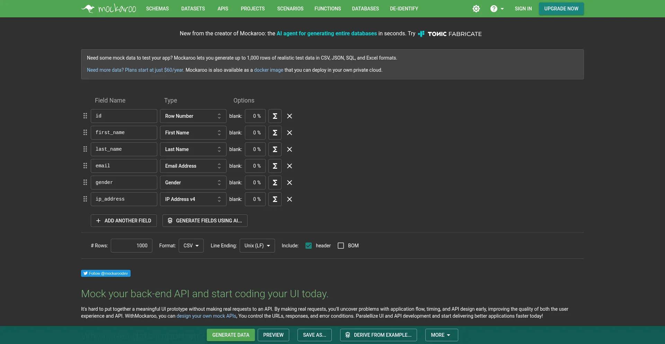The width and height of the screenshot is (665, 344).
Task: Click the Upgrade Now button
Action: 561,9
